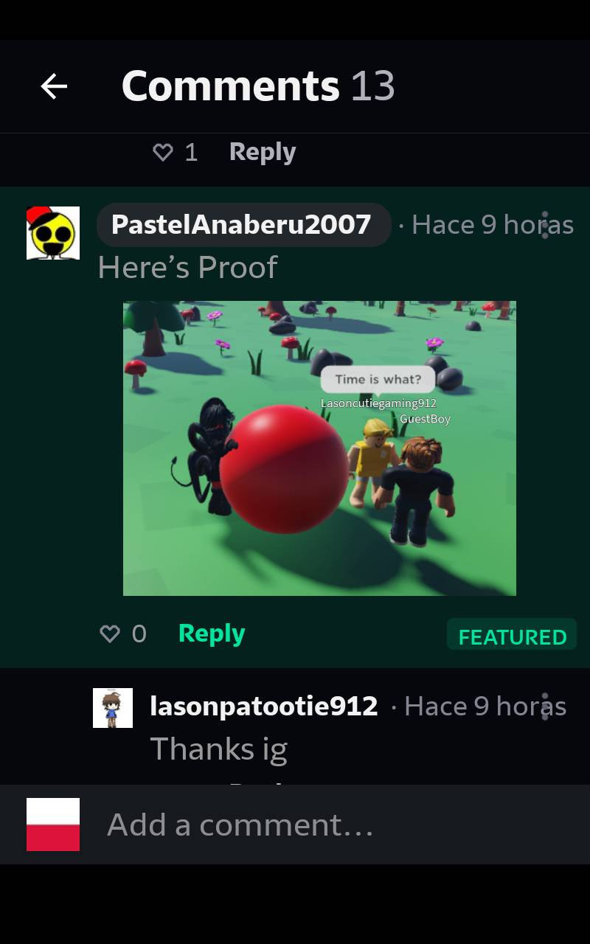The width and height of the screenshot is (590, 944).
Task: Open the PastelAnaberu2007 username profile
Action: click(241, 224)
